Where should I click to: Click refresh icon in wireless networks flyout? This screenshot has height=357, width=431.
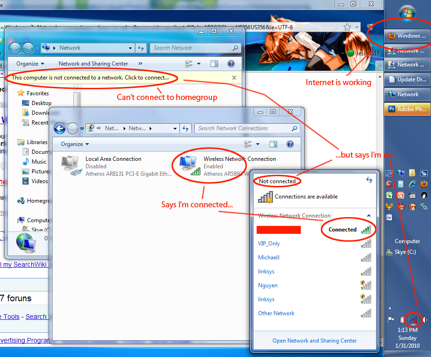pyautogui.click(x=369, y=180)
